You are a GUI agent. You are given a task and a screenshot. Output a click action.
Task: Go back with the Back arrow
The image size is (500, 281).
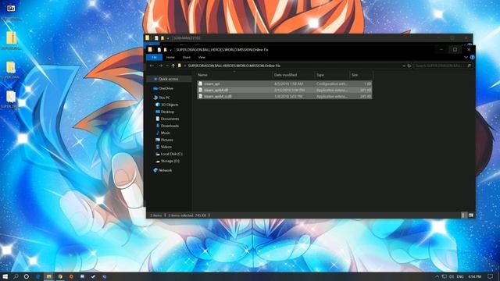point(152,66)
